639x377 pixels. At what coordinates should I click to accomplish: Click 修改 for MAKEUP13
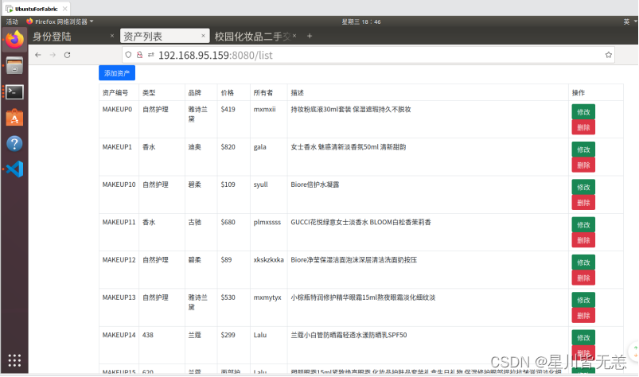[x=583, y=300]
